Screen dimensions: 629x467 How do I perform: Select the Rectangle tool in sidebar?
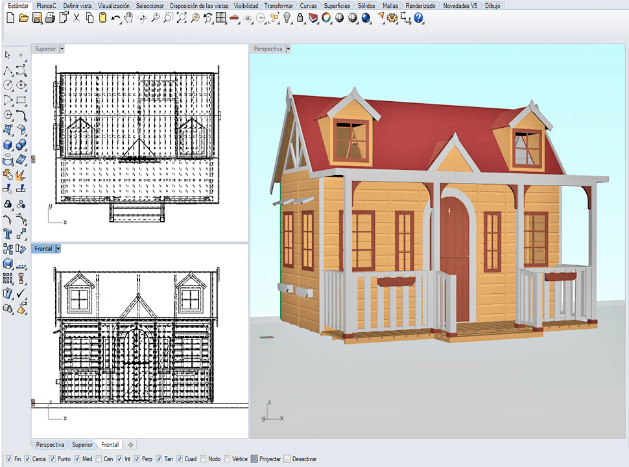[x=21, y=100]
